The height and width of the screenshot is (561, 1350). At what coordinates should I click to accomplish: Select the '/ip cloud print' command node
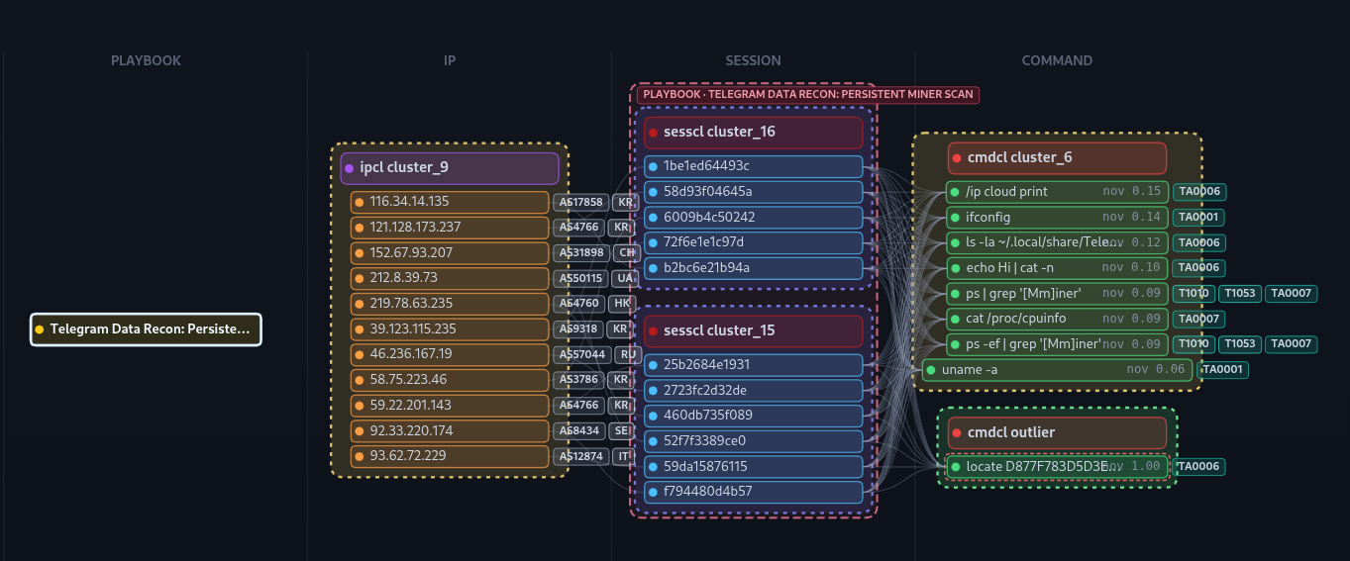click(1058, 192)
